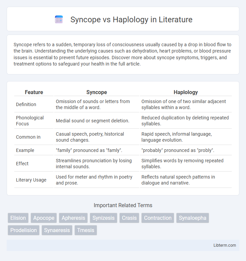Click the 'Literary Usage' row label
This screenshot has height=261, width=246.
coord(31,180)
